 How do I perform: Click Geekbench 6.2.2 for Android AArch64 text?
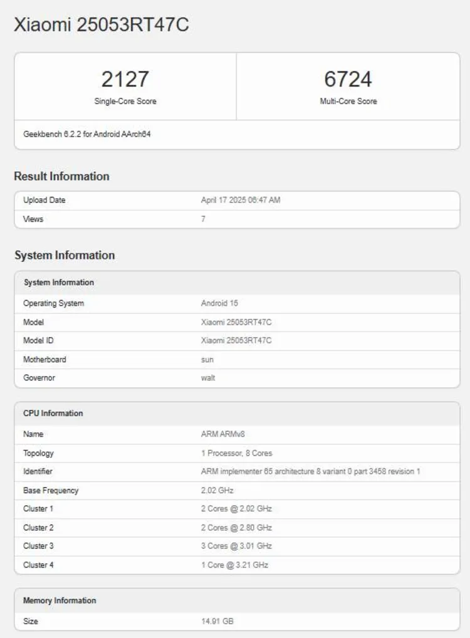[87, 134]
